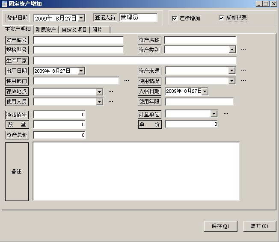Click the 登记人员 field showing 管理员
The image size is (279, 242).
139,18
